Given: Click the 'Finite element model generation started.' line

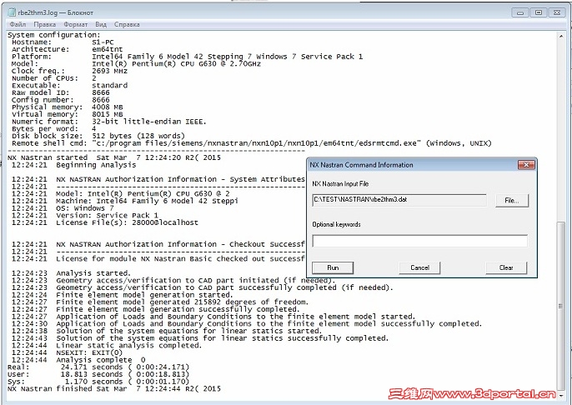Looking at the screenshot, I should pos(123,294).
